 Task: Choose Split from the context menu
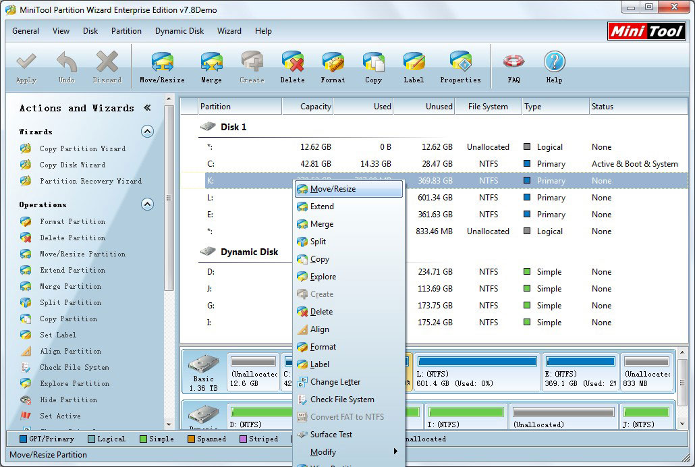tap(318, 242)
